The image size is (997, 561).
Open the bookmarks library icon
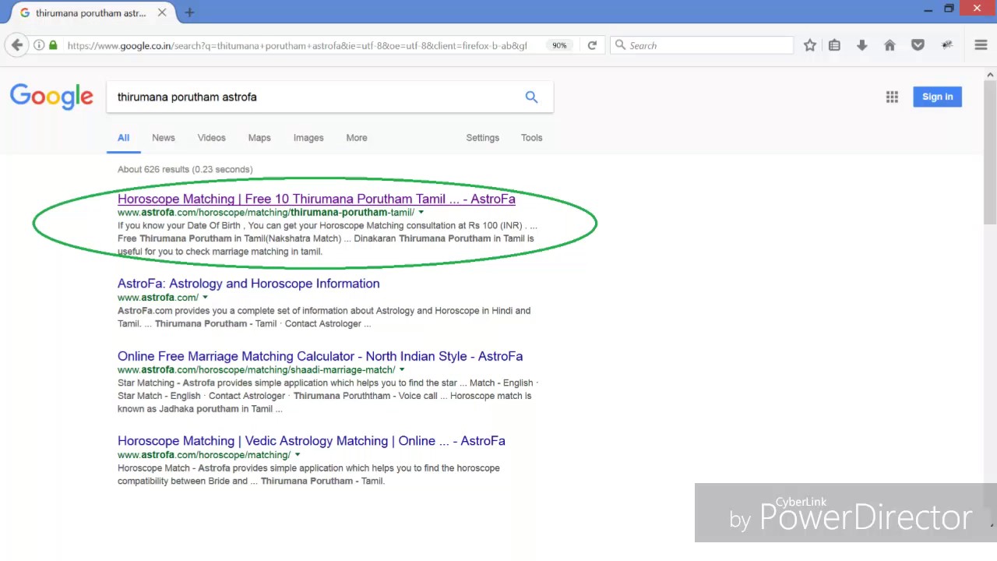pos(834,45)
